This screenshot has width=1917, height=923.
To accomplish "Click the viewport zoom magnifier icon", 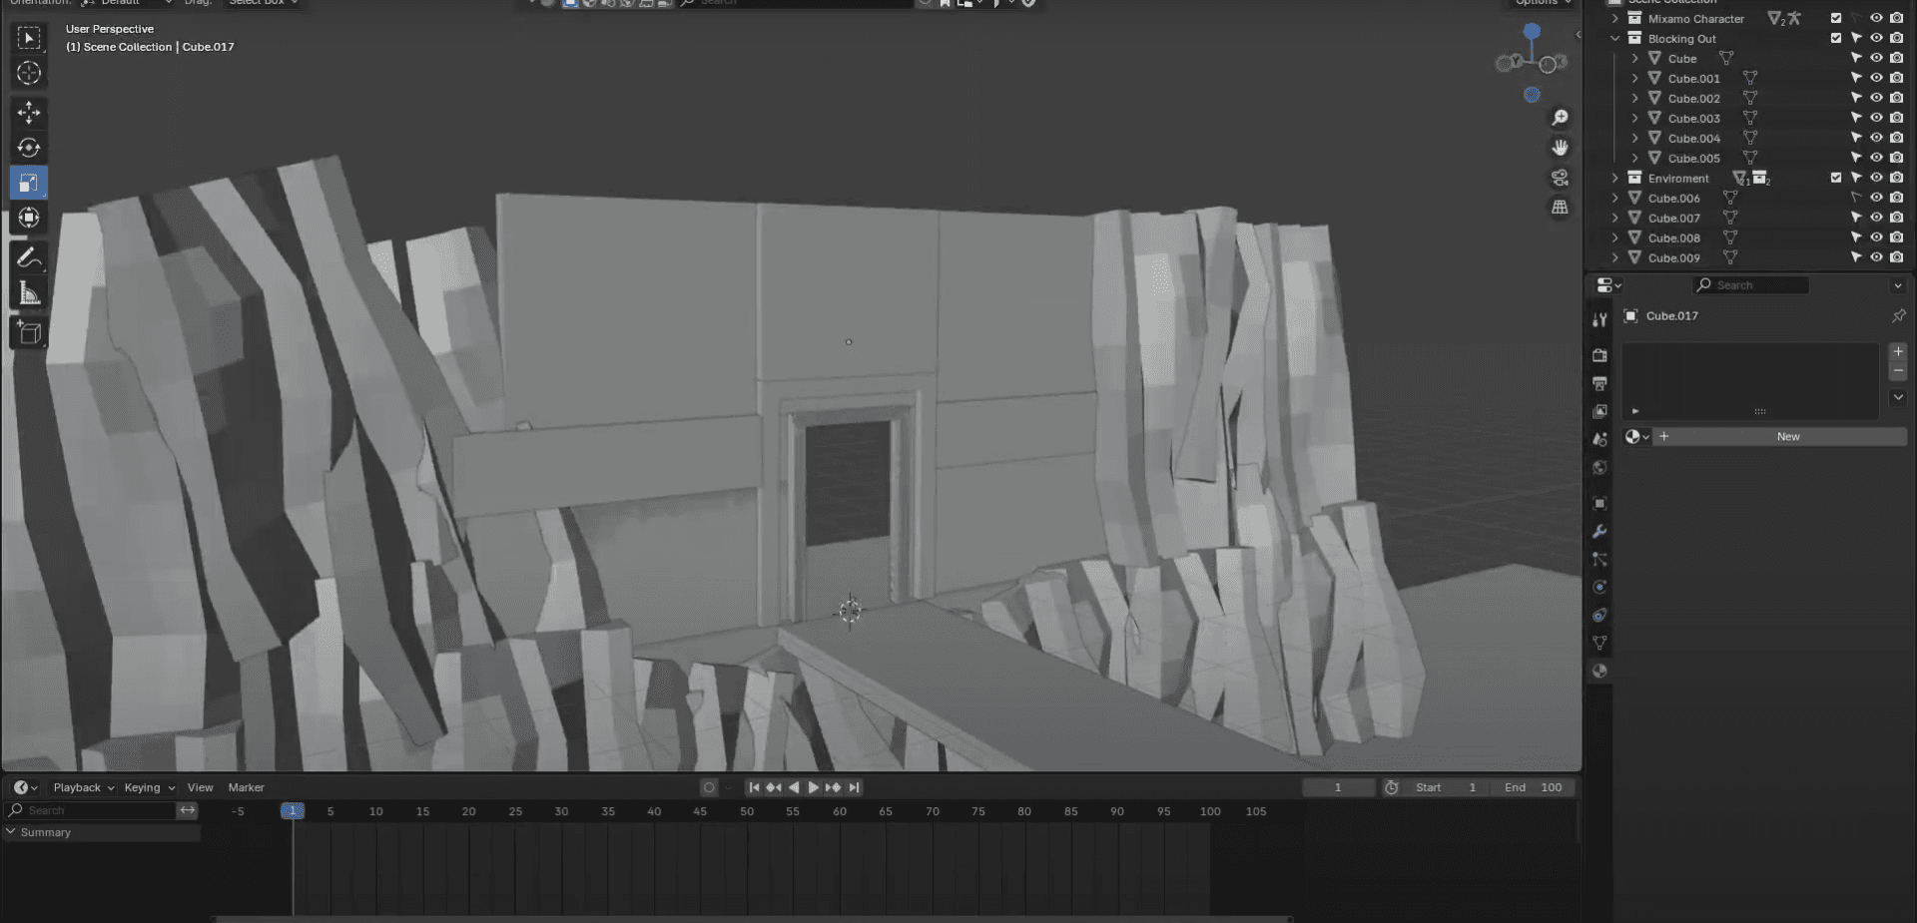I will [x=1560, y=118].
